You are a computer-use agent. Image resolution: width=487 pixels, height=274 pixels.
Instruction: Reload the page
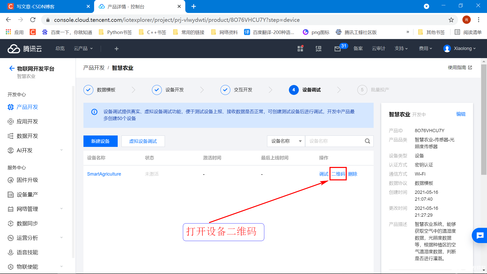coord(33,20)
